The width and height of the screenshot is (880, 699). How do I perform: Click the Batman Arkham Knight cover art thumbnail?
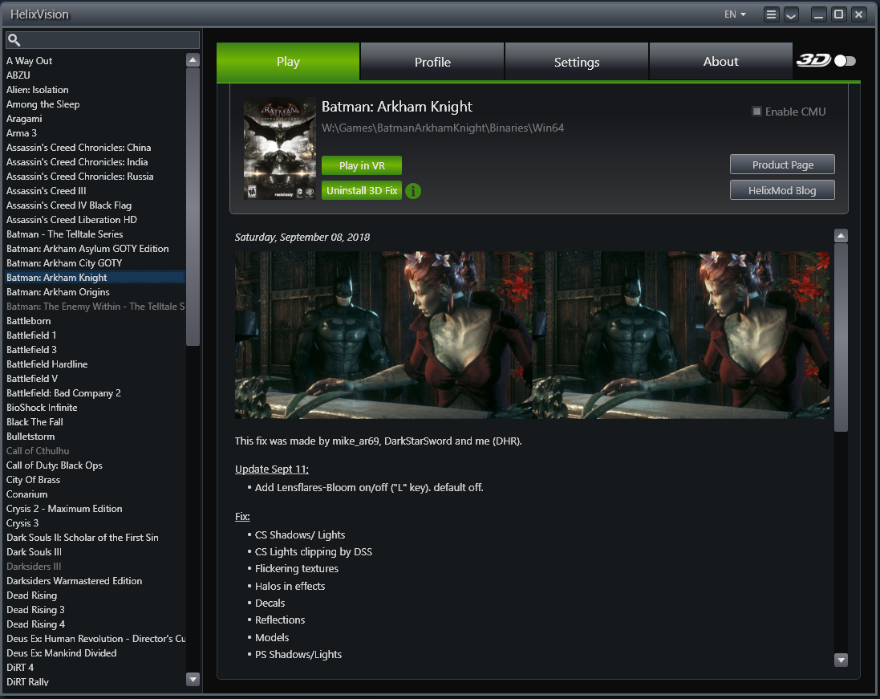pyautogui.click(x=279, y=148)
